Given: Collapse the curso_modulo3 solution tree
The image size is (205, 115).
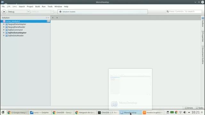Looking at the screenshot, I should [x=1, y=21].
